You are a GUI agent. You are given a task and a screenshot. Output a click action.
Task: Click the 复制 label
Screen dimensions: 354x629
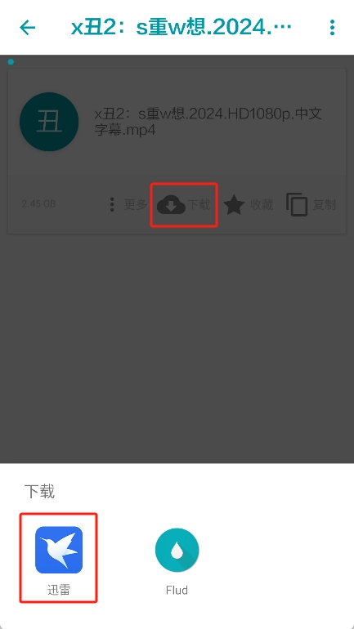point(325,204)
